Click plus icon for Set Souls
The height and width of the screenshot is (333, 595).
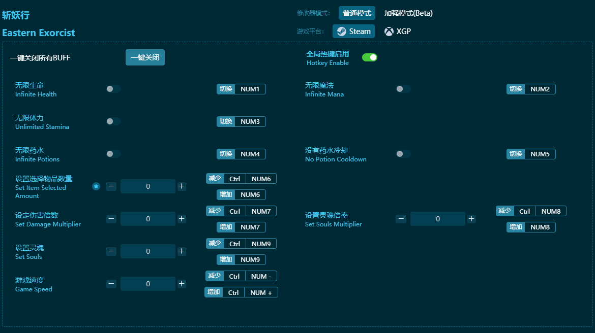click(182, 251)
